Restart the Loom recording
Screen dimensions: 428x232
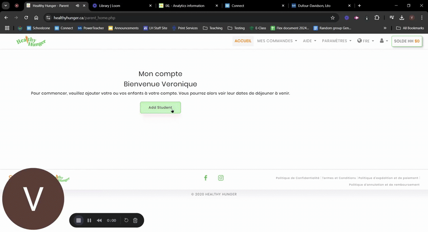[126, 220]
